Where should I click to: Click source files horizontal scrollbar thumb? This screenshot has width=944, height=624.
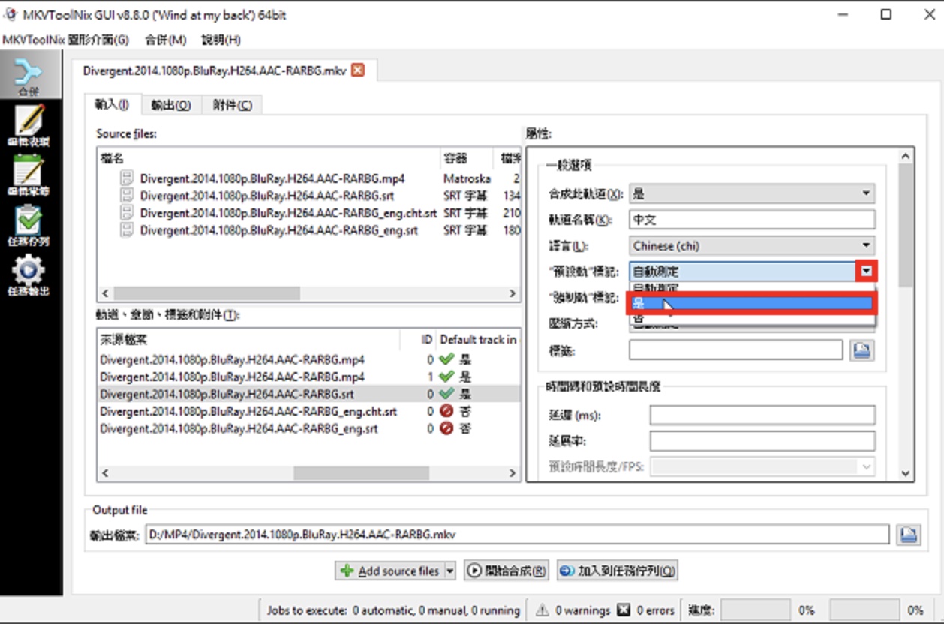[x=206, y=293]
